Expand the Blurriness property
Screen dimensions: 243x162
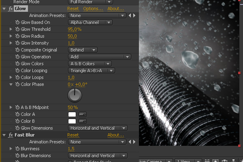click(x=11, y=149)
